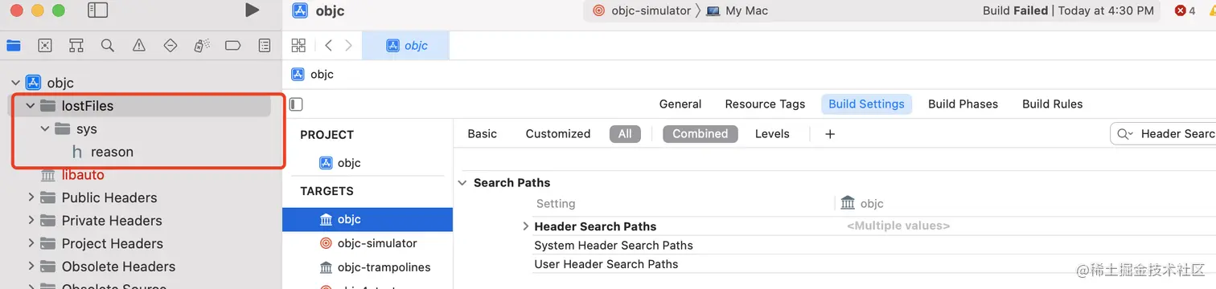
Task: Collapse the lostFiles folder
Action: [x=31, y=106]
